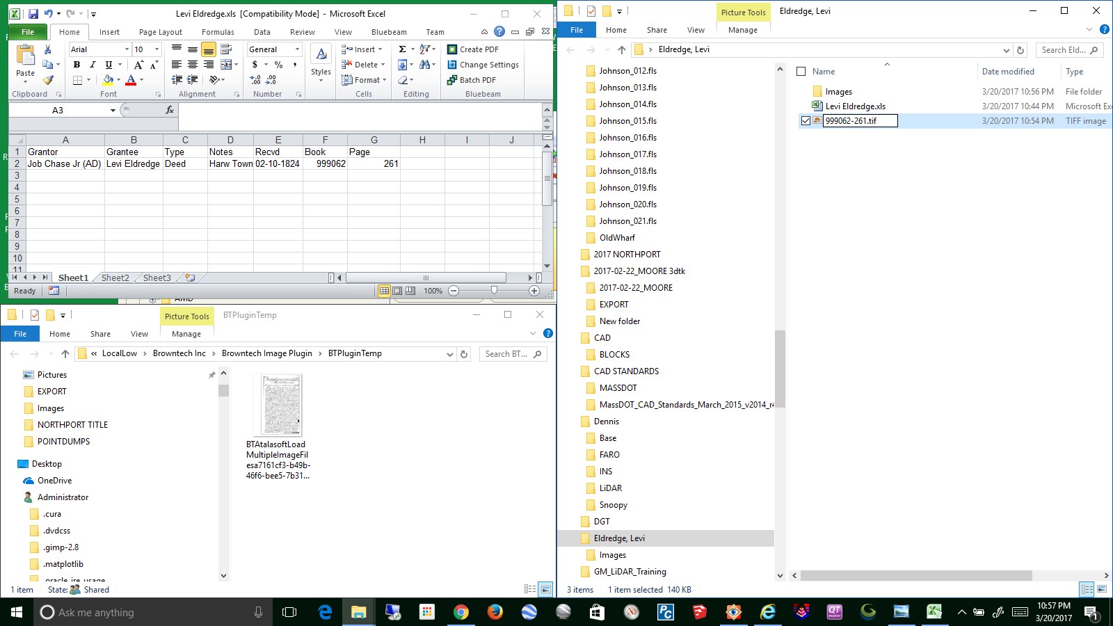This screenshot has width=1113, height=626.
Task: Toggle Italic formatting in Excel ribbon
Action: (93, 65)
